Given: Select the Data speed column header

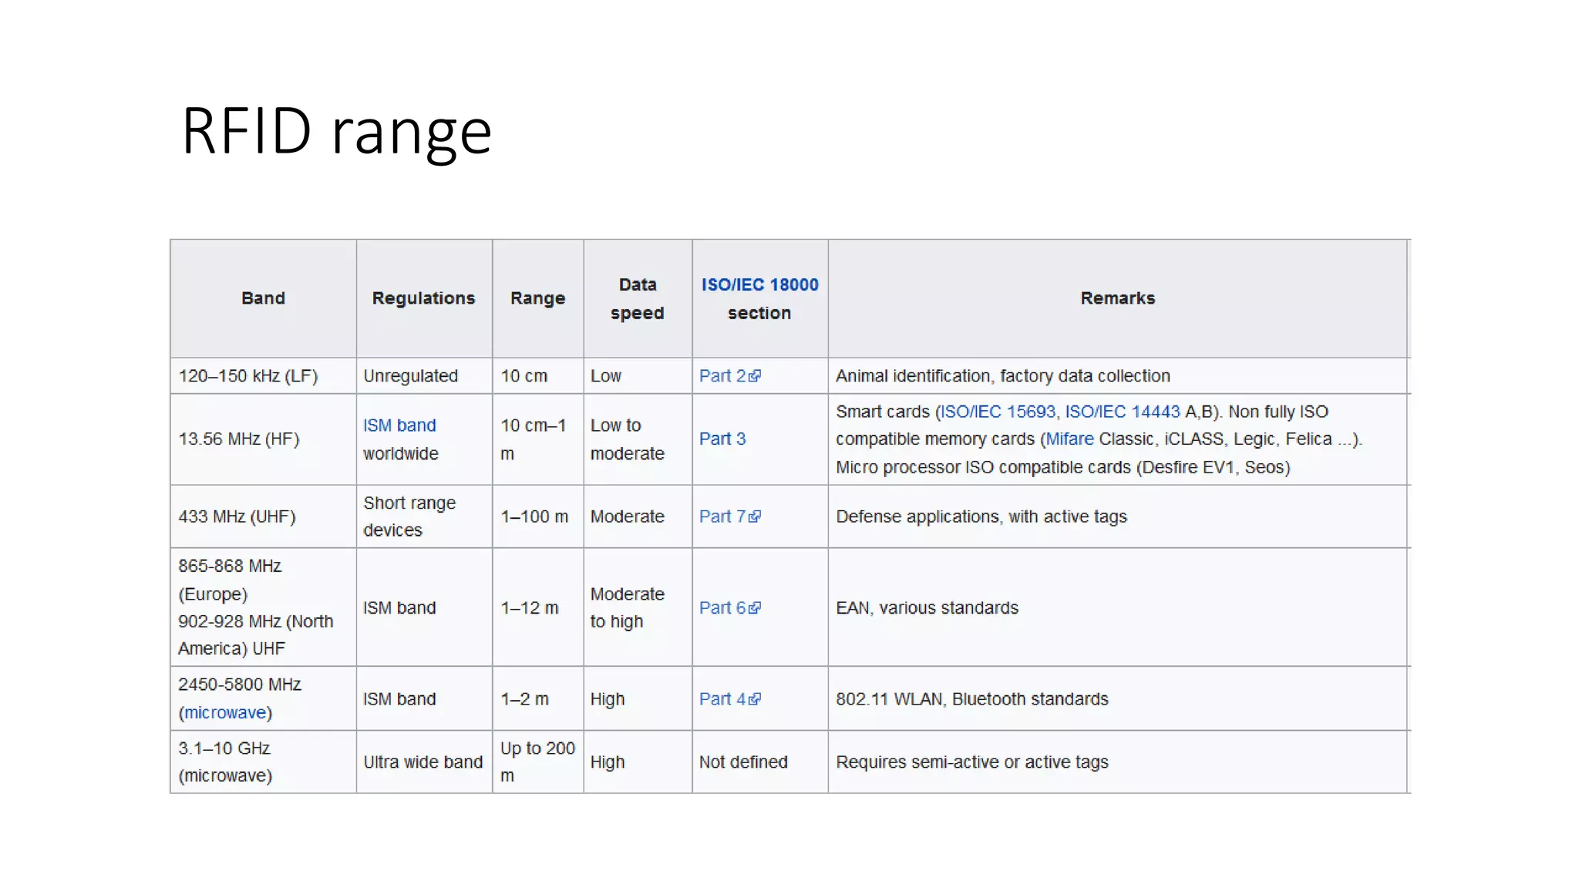Looking at the screenshot, I should (x=638, y=298).
